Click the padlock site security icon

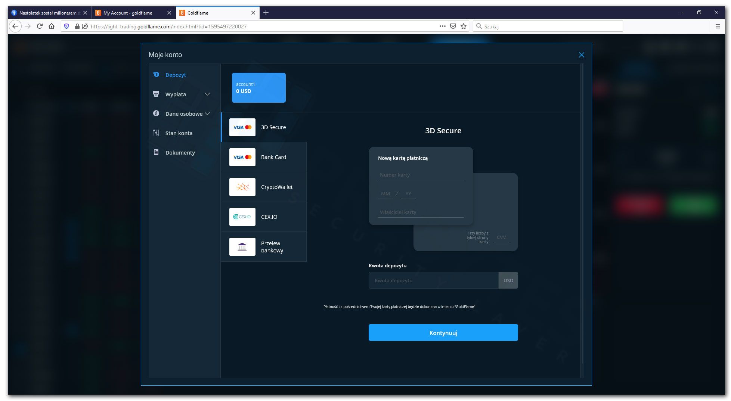pyautogui.click(x=77, y=26)
